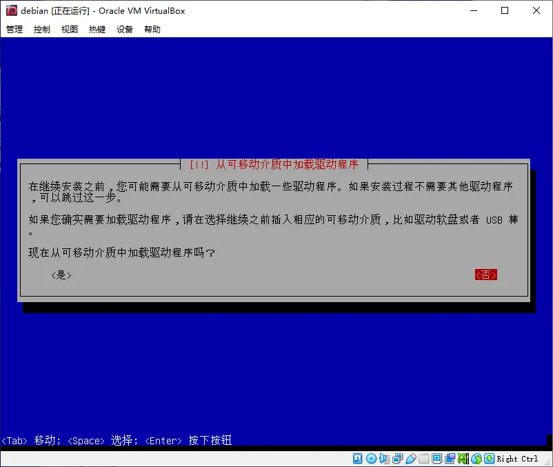
Task: Click the question 现在从可移动介质中加载驱动程序吗?
Action: pyautogui.click(x=121, y=252)
